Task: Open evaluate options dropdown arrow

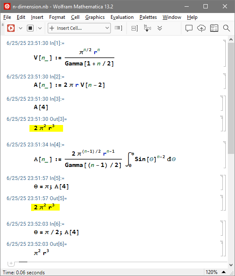Action: (x=21, y=28)
